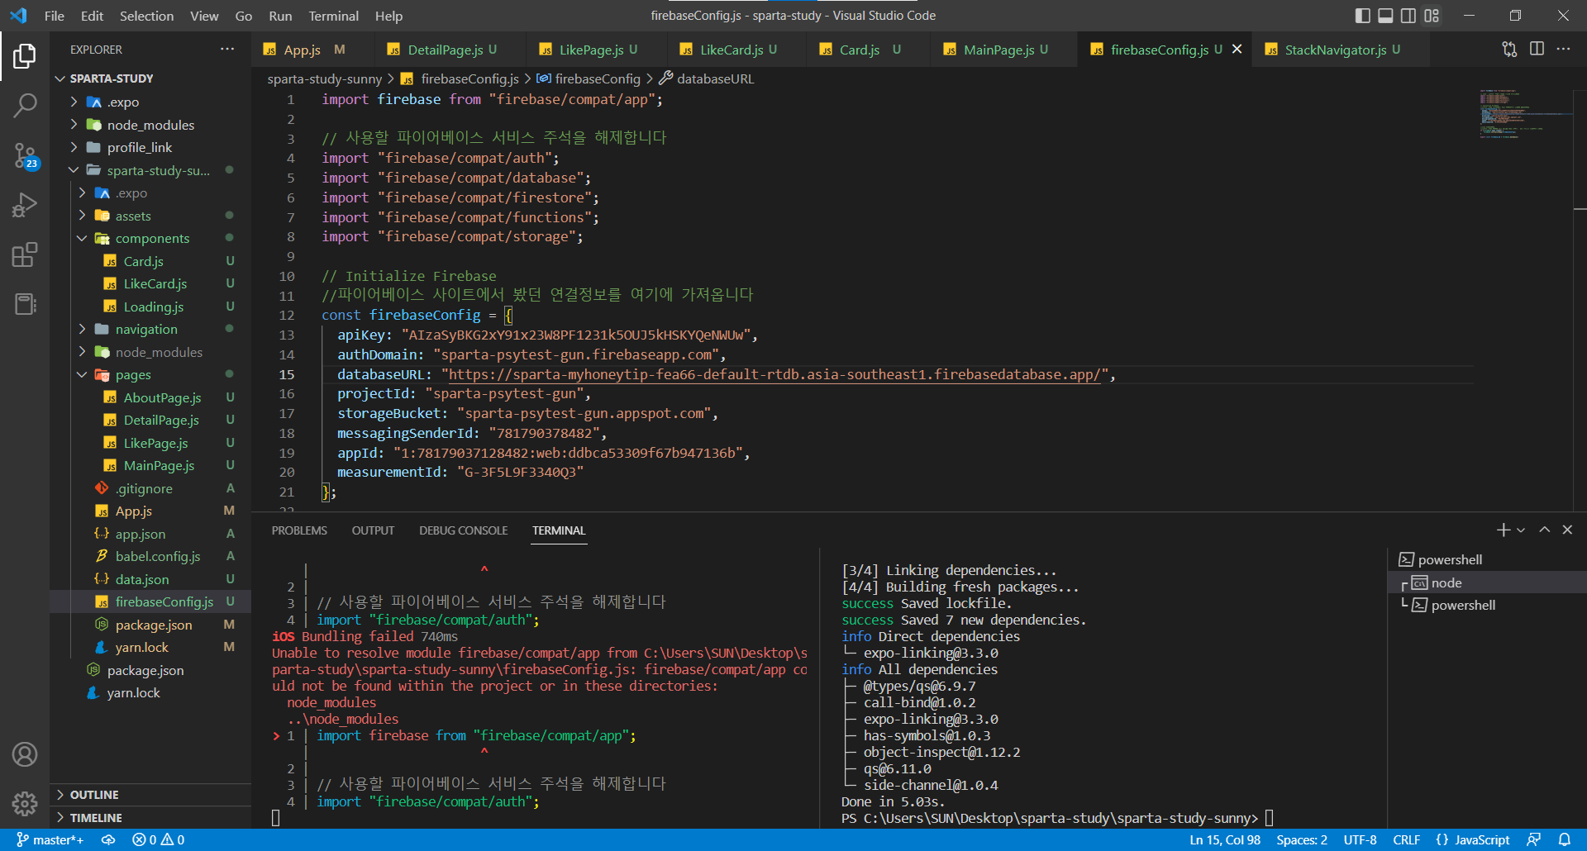Open the terminal launch profile dropdown arrow
This screenshot has height=851, width=1587.
pos(1521,530)
